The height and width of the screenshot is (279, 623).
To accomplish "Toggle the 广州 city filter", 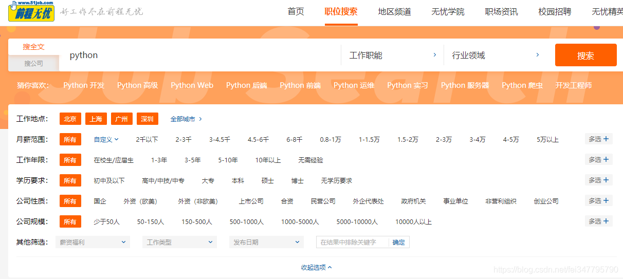I will tap(121, 119).
